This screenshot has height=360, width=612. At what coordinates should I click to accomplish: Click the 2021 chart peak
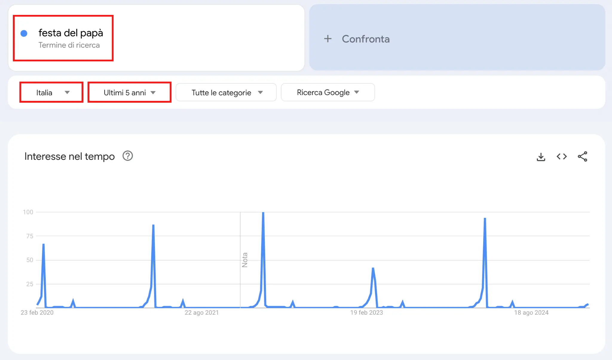pyautogui.click(x=153, y=225)
